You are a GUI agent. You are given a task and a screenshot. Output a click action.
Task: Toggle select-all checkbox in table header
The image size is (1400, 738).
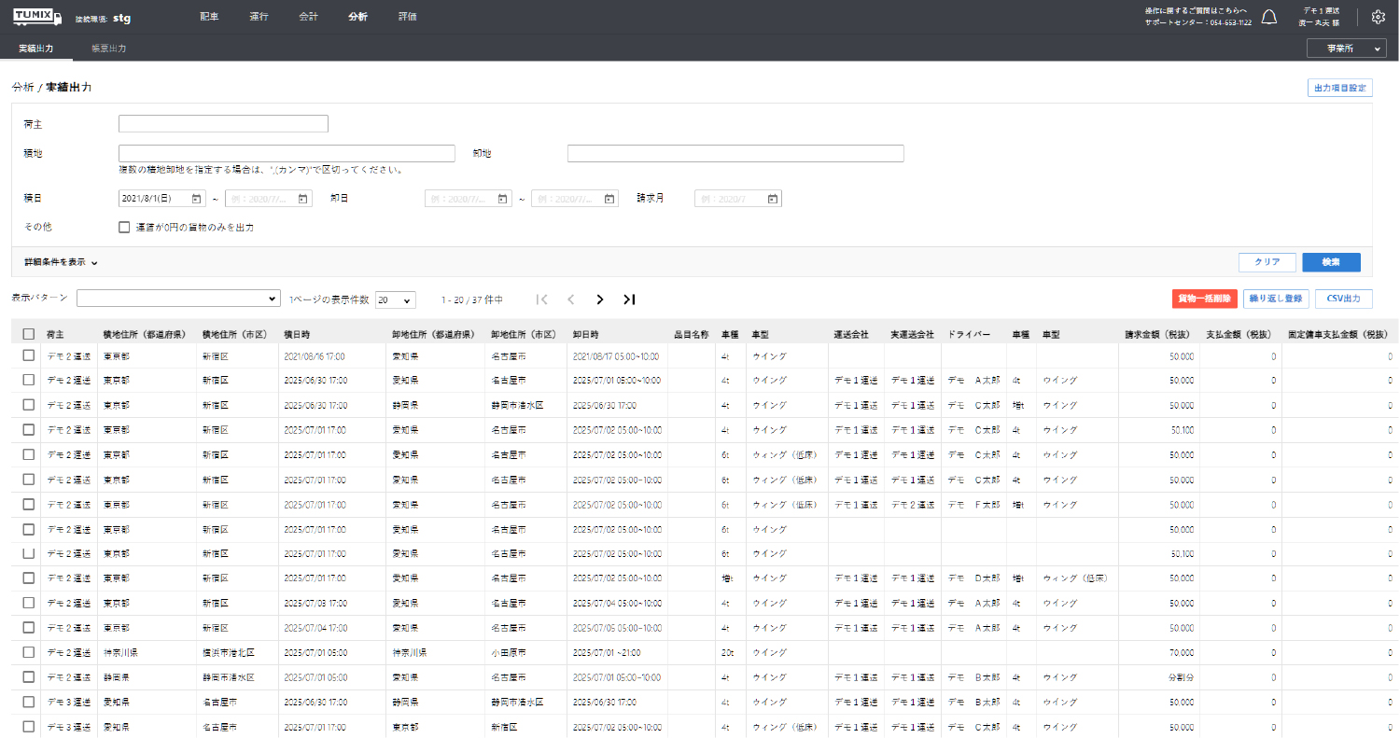click(29, 334)
